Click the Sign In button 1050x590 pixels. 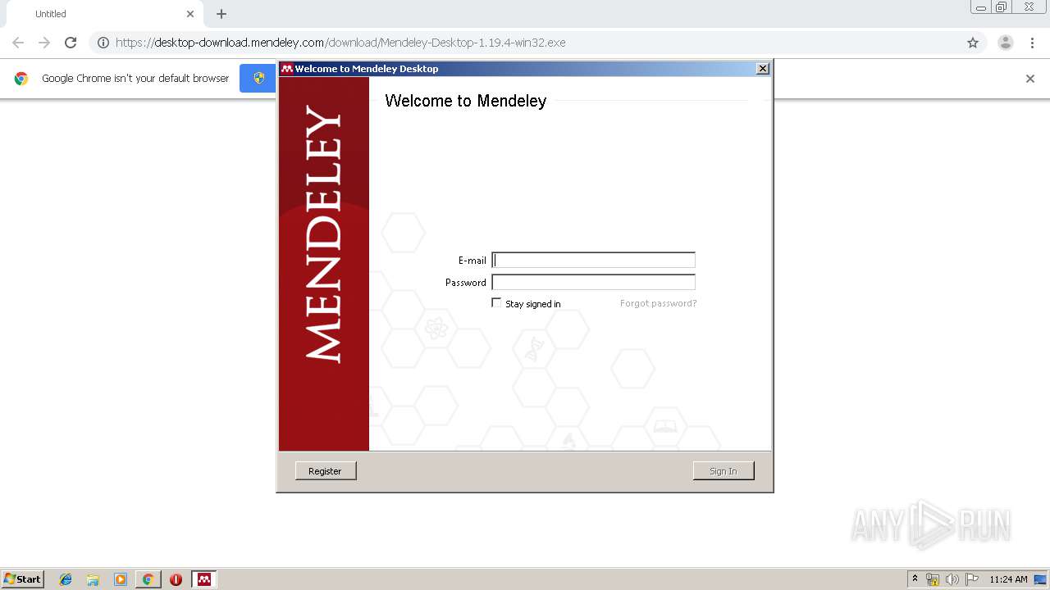pyautogui.click(x=723, y=471)
